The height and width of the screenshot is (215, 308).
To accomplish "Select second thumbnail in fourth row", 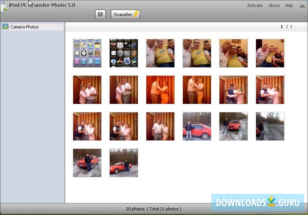I will click(x=124, y=163).
